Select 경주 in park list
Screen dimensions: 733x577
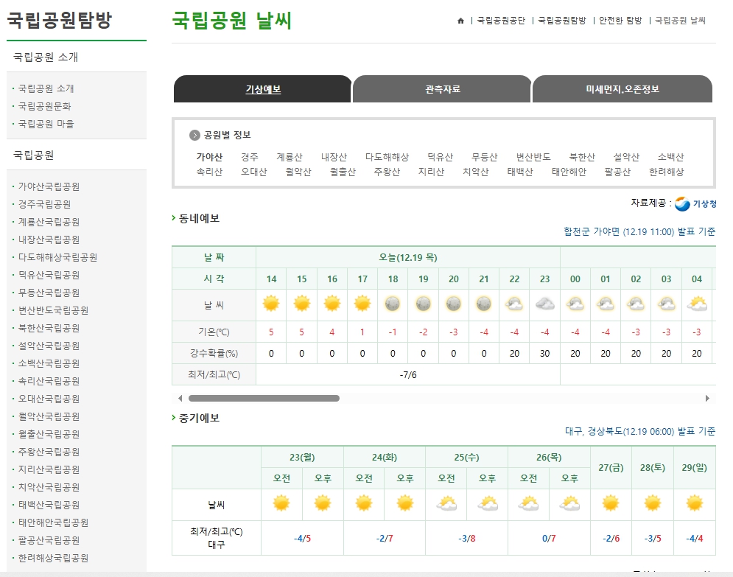click(249, 157)
